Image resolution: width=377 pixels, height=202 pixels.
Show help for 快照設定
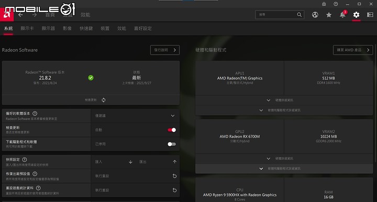pyautogui.click(x=25, y=160)
